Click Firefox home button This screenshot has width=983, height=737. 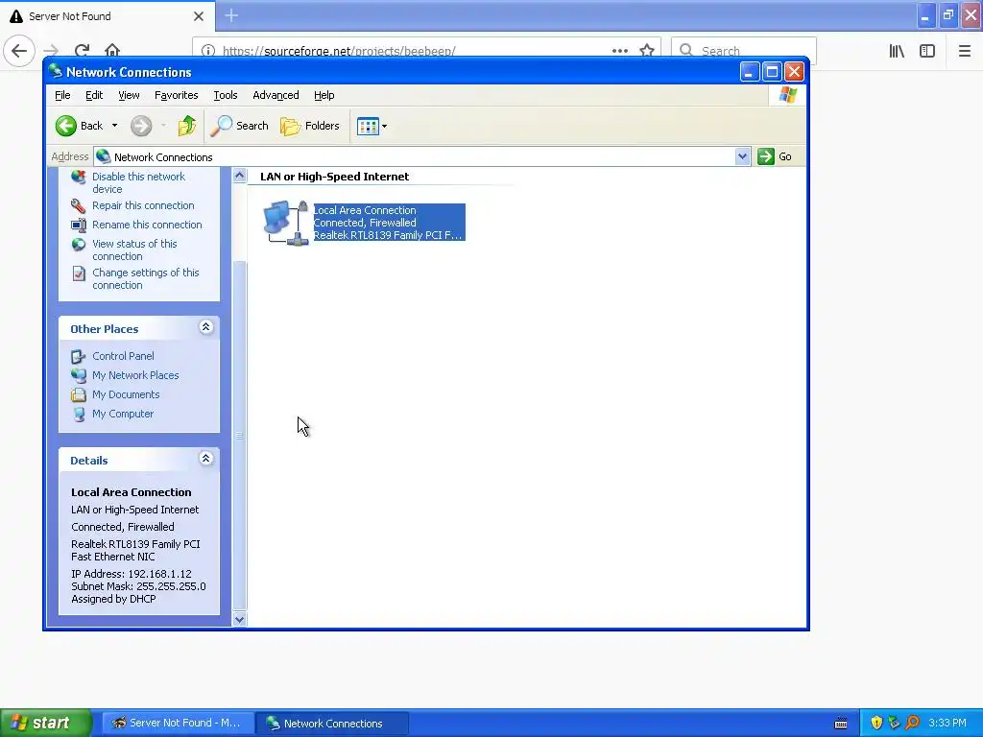pyautogui.click(x=112, y=50)
